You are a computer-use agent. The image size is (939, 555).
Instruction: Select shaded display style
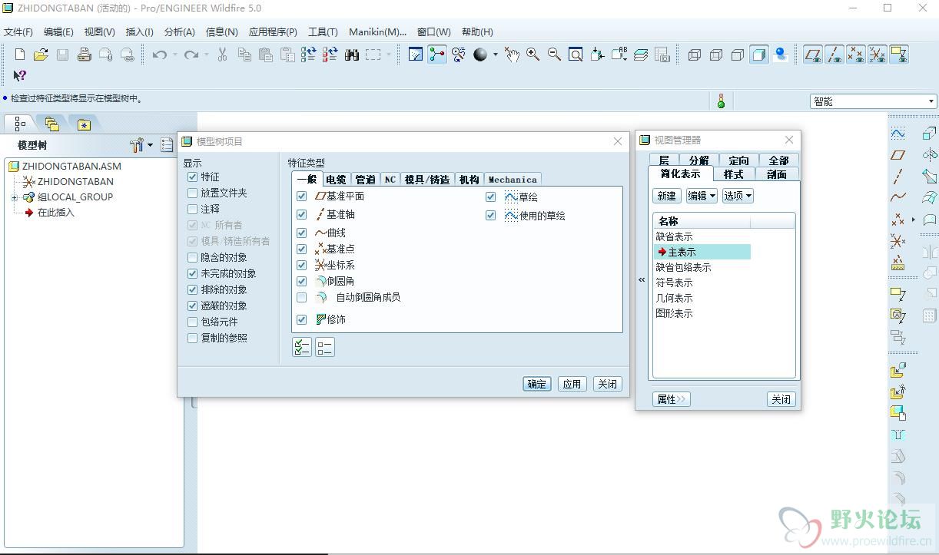point(759,55)
